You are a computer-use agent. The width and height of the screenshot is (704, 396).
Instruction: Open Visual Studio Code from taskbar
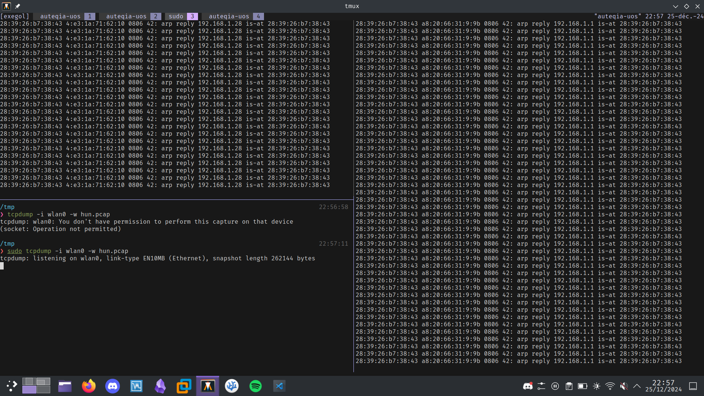click(x=279, y=386)
